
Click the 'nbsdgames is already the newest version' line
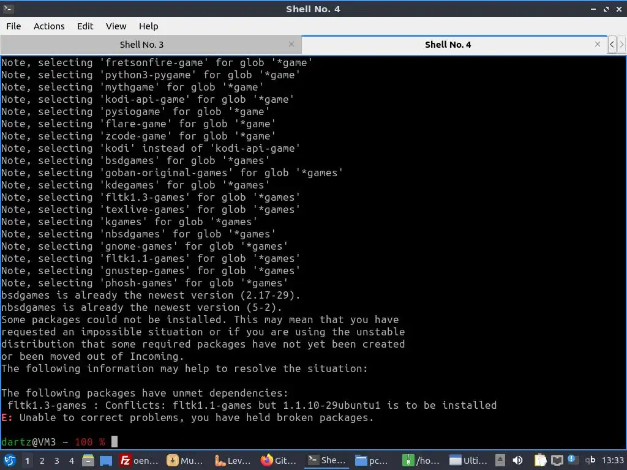tap(141, 307)
